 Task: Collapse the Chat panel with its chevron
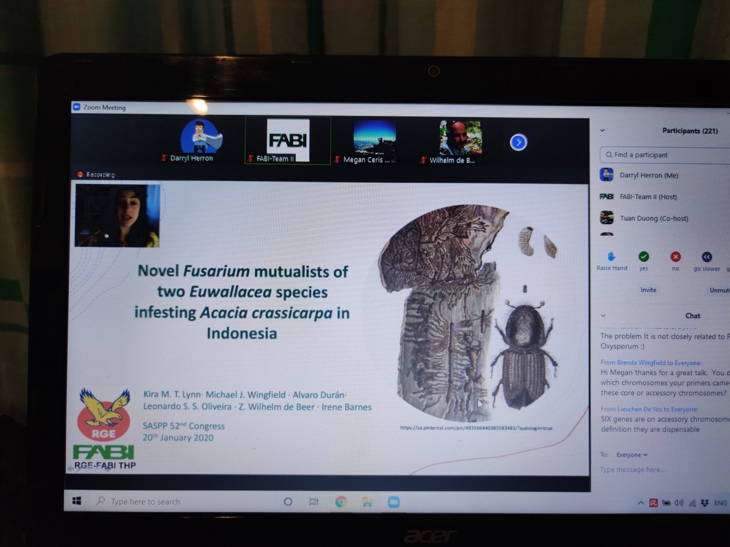[x=603, y=315]
